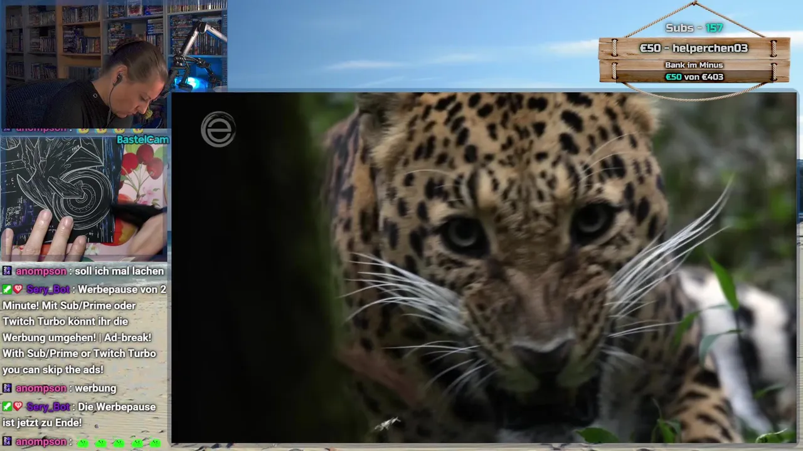Open Sery_Bot's name on the Werbepause von 2 message

(x=48, y=289)
